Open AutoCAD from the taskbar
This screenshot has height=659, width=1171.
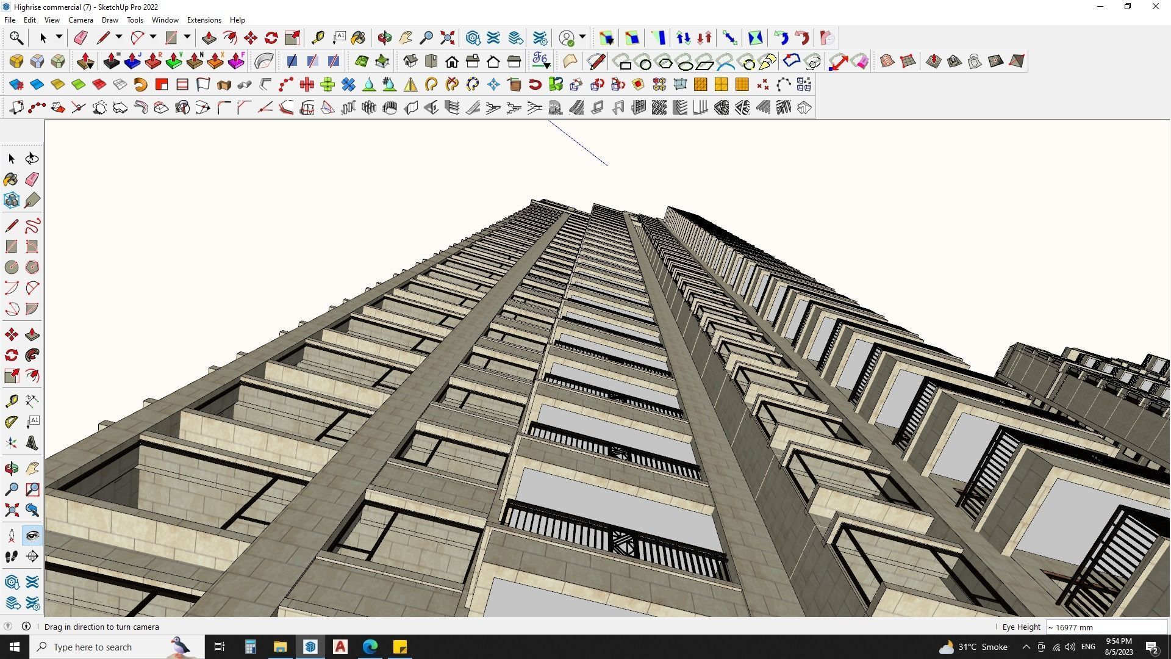tap(340, 647)
